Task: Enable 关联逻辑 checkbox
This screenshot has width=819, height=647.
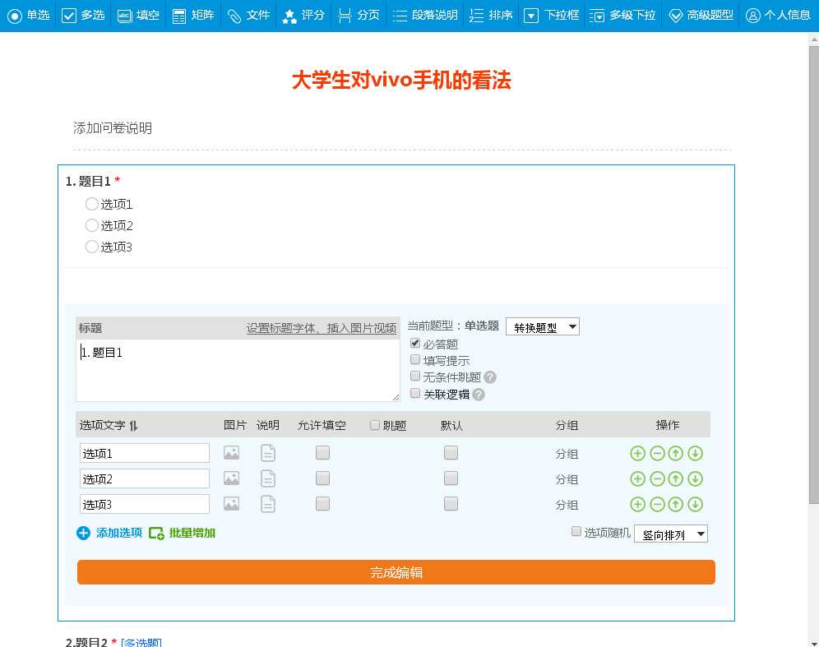Action: coord(415,393)
